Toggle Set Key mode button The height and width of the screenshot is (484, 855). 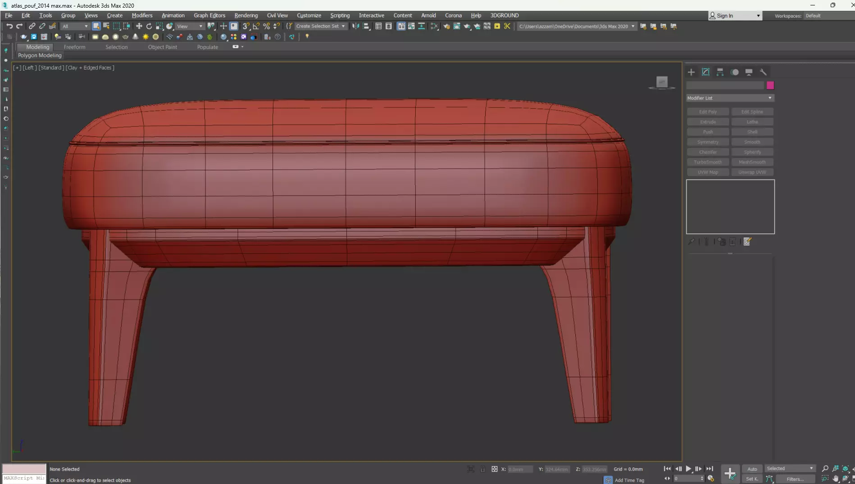coord(752,479)
